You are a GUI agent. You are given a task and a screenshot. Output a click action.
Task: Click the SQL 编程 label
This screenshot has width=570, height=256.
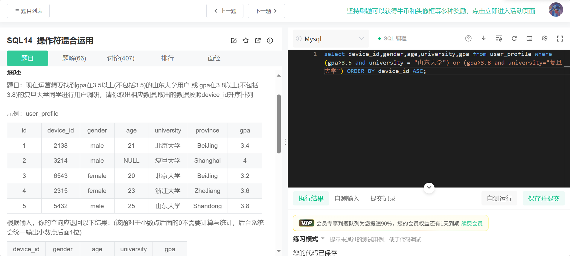395,39
